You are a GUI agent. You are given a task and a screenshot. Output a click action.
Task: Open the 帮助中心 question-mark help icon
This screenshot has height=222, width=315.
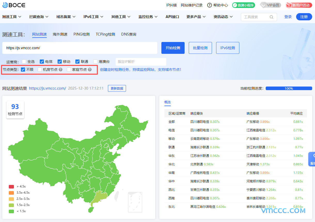[x=209, y=5]
